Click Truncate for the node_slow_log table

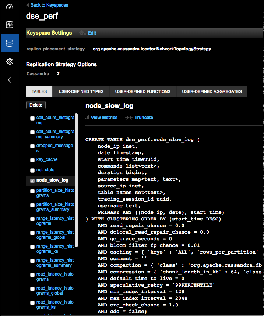pos(144,117)
